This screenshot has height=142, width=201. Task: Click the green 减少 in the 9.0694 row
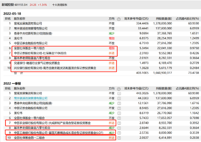tap(111, 33)
